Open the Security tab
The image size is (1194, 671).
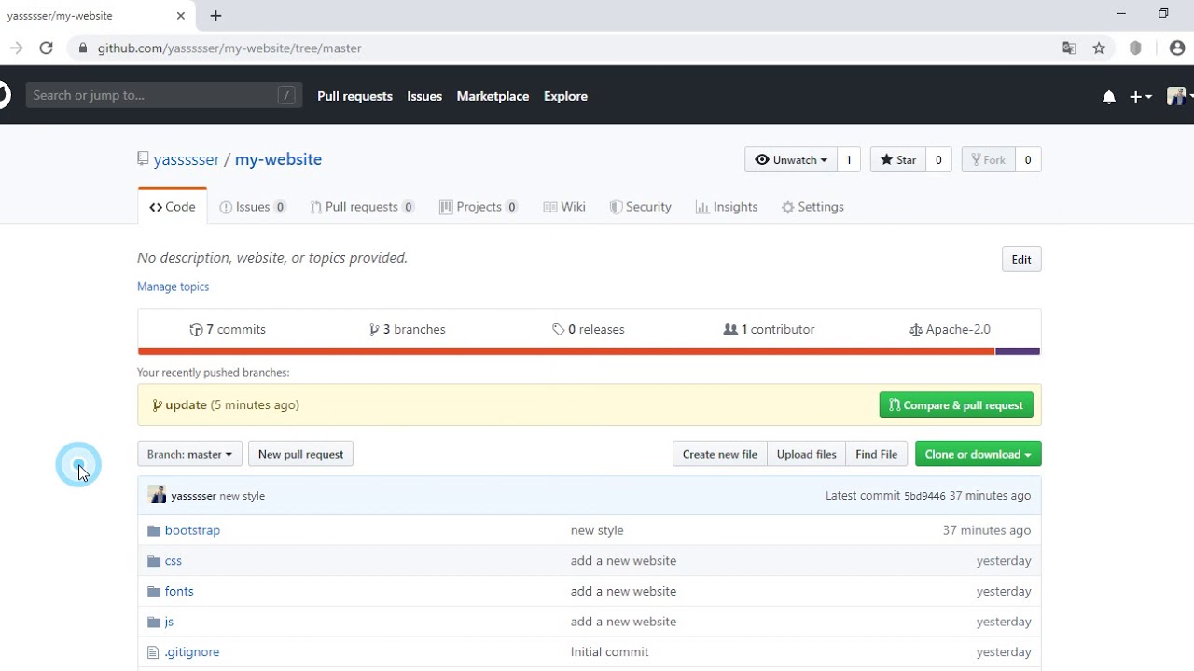tap(640, 207)
